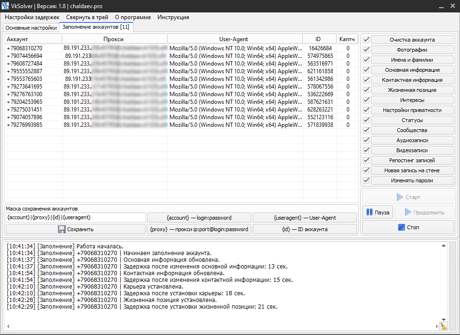Open the Настройки задержек menu

tap(32, 17)
